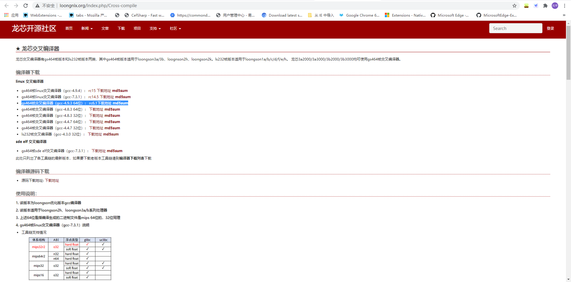Click md5sum for gcc-4.9.3 64位
This screenshot has width=571, height=282.
point(120,103)
